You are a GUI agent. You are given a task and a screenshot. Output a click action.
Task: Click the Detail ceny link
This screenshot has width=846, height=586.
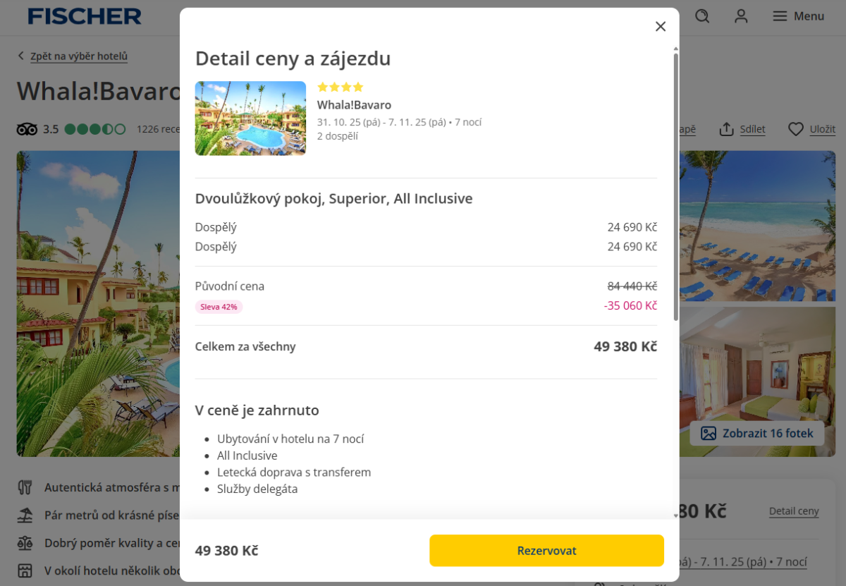[x=794, y=511]
